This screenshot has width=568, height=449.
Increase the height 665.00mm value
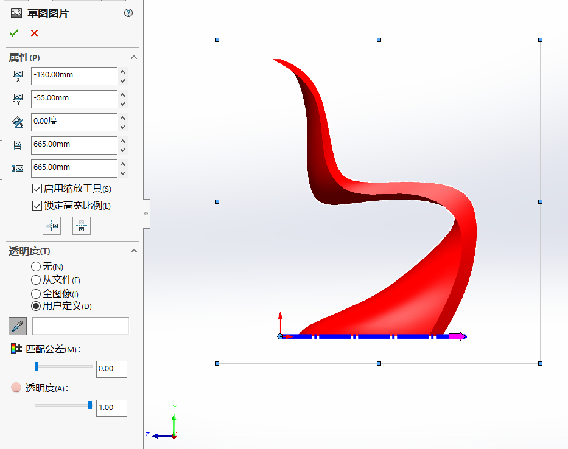click(123, 164)
